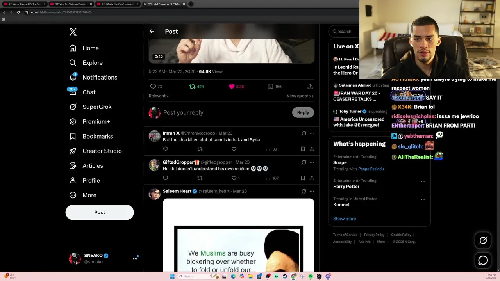Expand the Relevant replies sort dropdown
This screenshot has height=281, width=500.
tap(159, 96)
